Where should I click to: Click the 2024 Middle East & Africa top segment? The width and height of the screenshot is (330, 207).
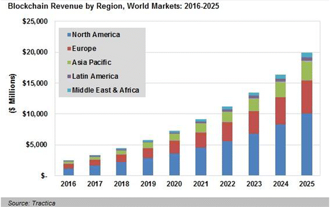280,77
